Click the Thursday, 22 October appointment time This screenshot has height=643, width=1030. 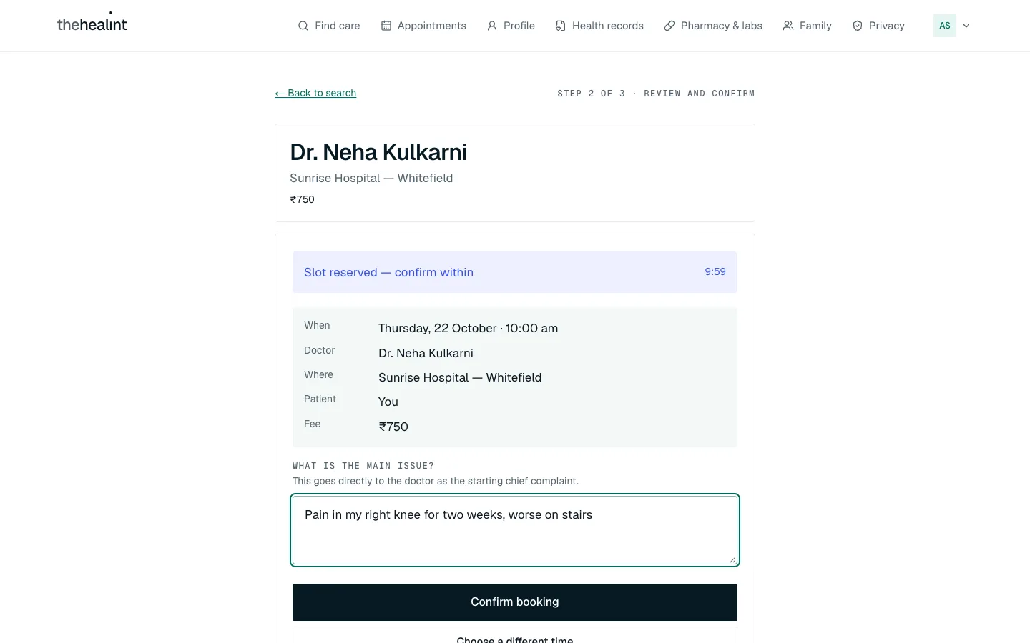[x=468, y=328]
